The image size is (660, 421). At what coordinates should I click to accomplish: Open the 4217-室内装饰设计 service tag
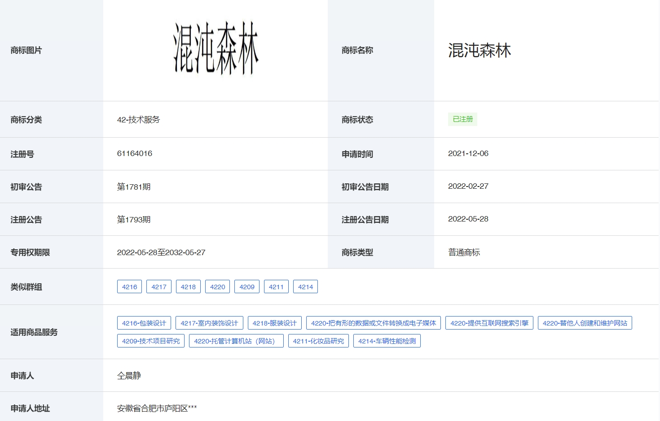click(x=209, y=323)
